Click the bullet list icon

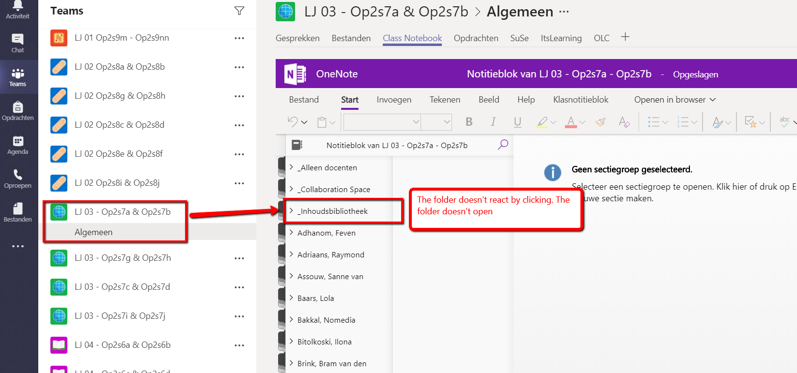click(x=654, y=122)
